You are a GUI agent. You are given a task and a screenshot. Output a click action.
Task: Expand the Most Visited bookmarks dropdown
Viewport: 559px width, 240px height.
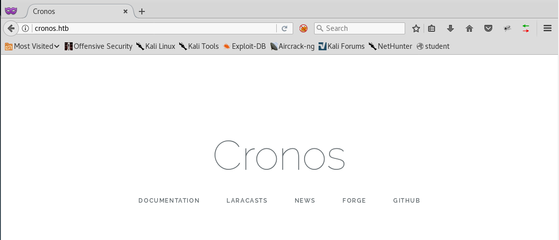(32, 46)
